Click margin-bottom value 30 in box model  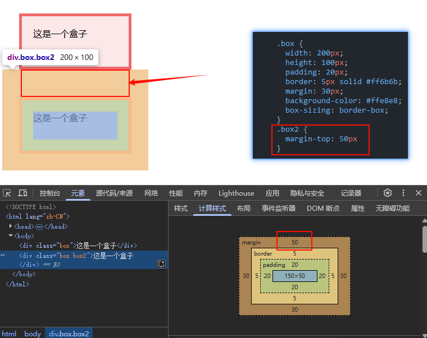pos(294,309)
